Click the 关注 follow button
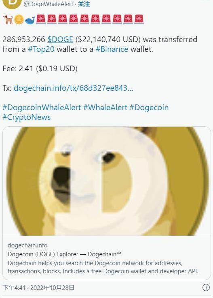Image resolution: width=213 pixels, height=298 pixels. pos(84,4)
